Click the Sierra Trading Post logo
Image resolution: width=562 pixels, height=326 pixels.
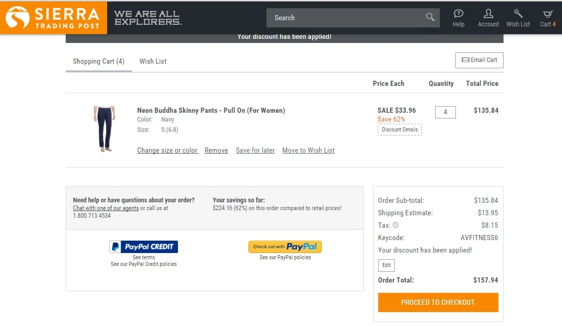click(53, 18)
